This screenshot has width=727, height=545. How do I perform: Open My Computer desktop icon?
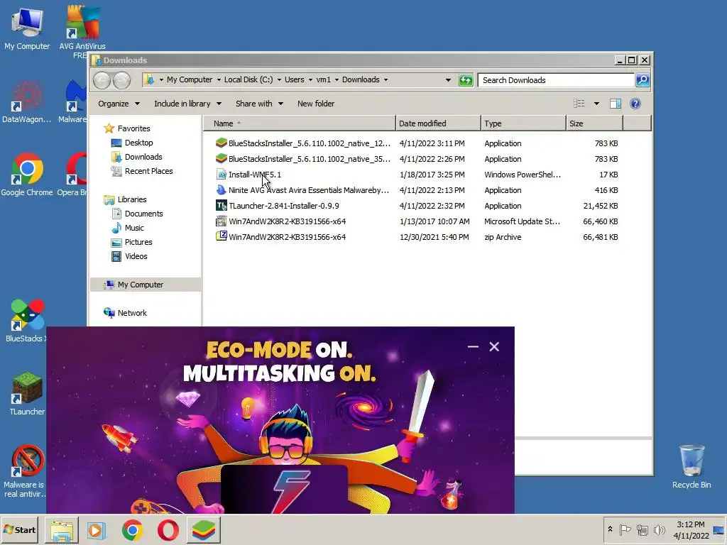pos(27,28)
